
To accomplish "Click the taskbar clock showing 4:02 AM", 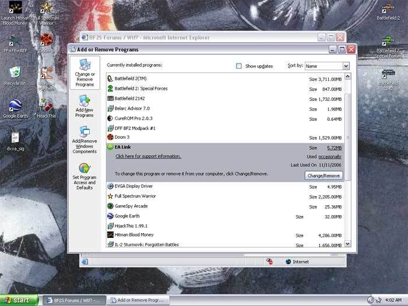I will pos(393,300).
